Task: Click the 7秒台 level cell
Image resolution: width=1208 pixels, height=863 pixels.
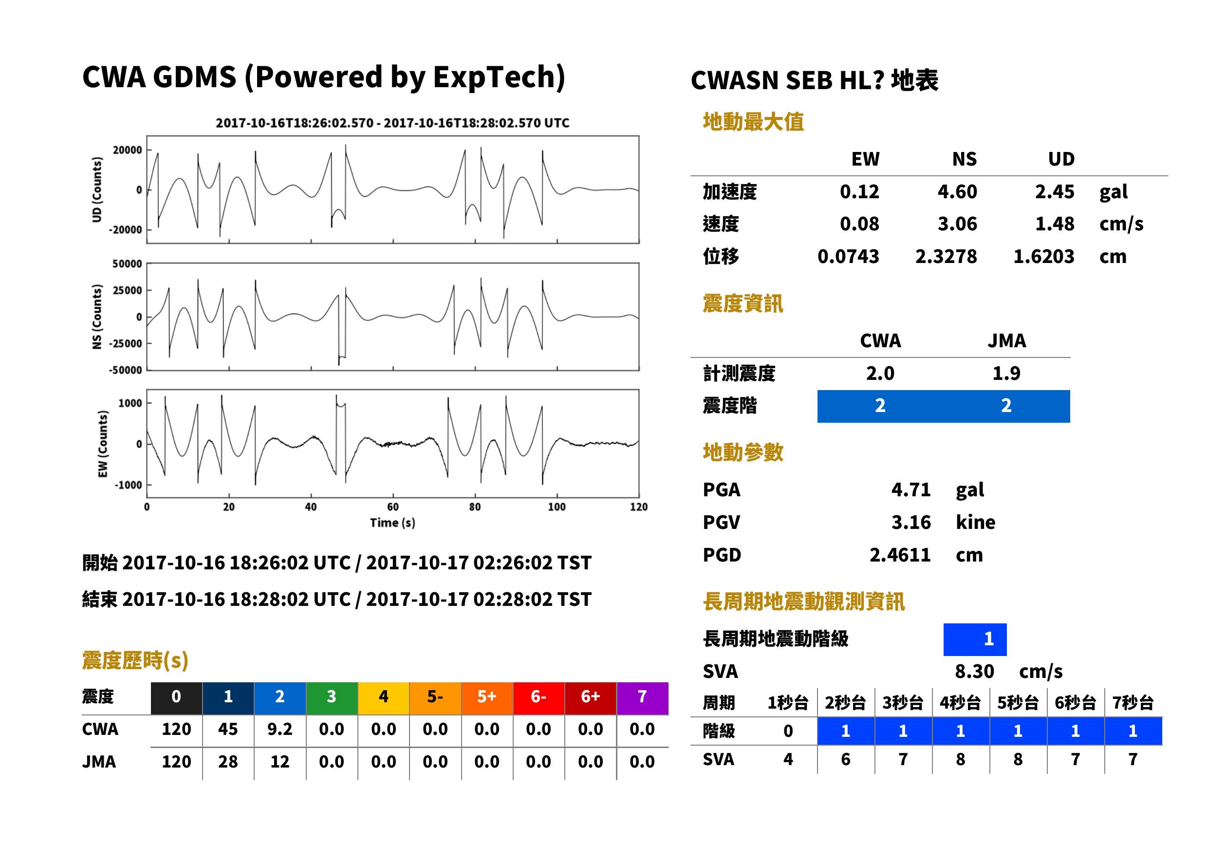Action: pyautogui.click(x=1133, y=731)
